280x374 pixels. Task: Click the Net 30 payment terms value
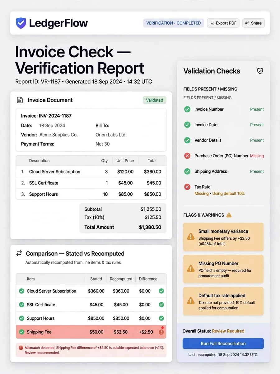(x=103, y=144)
